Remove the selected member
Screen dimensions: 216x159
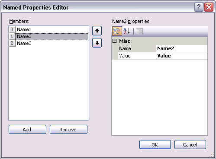[x=68, y=130]
